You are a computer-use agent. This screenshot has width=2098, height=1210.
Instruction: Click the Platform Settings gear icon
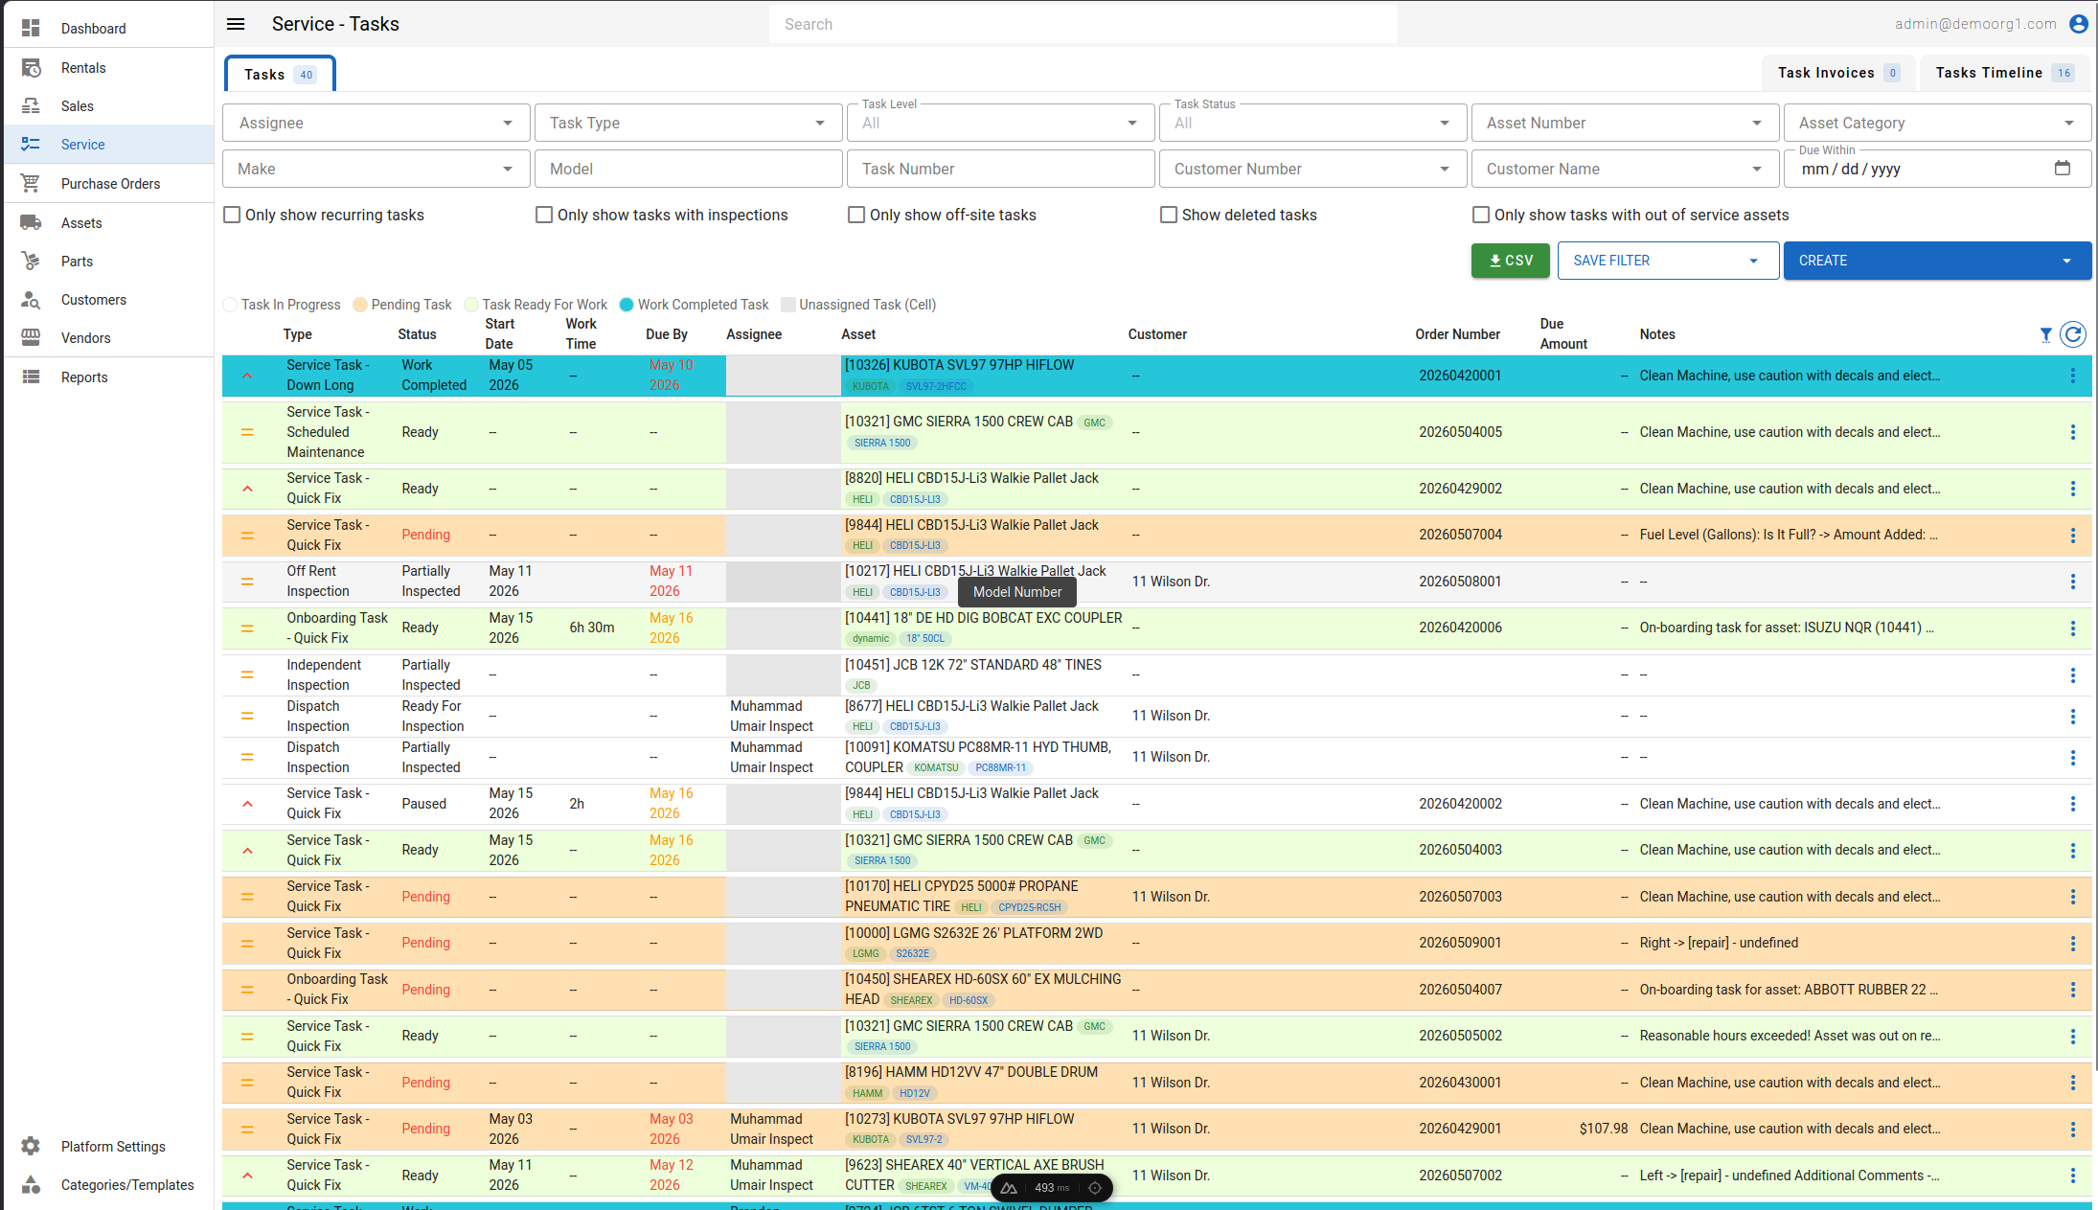pos(31,1146)
